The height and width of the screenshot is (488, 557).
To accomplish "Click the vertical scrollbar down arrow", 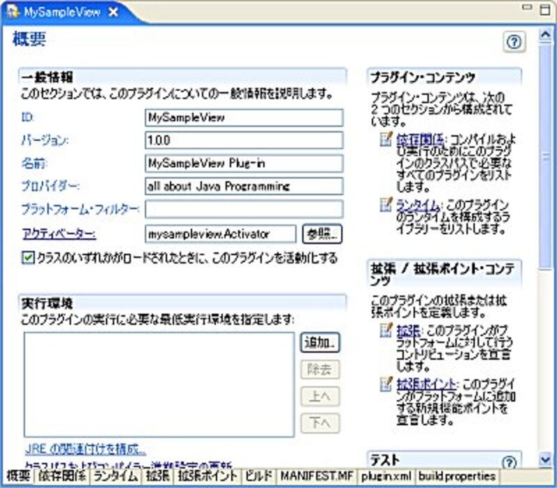I will [x=547, y=459].
